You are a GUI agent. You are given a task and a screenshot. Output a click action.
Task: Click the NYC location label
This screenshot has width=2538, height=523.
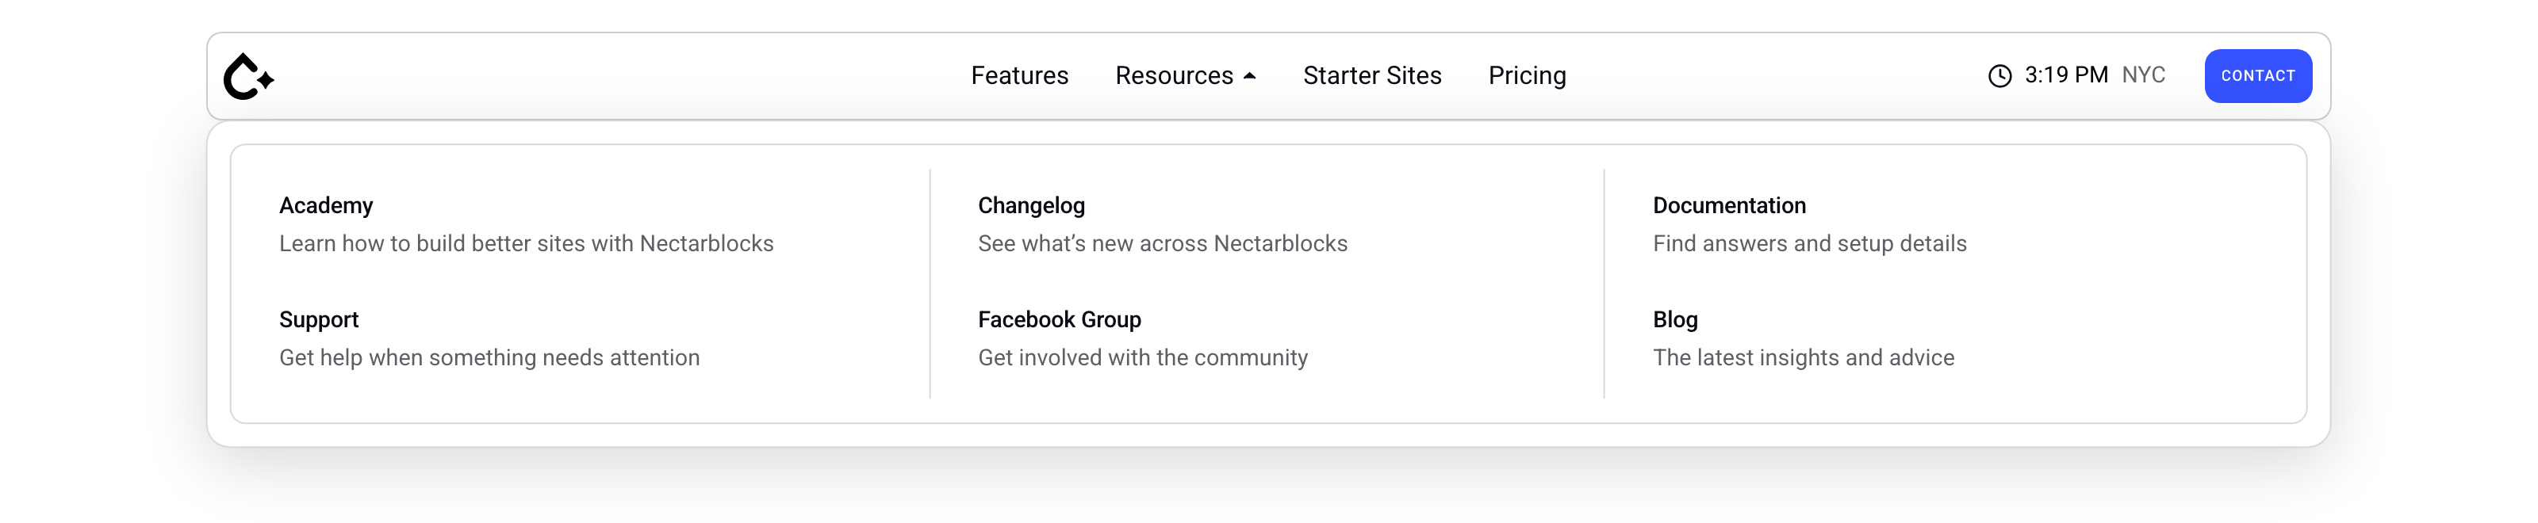[x=2142, y=74]
